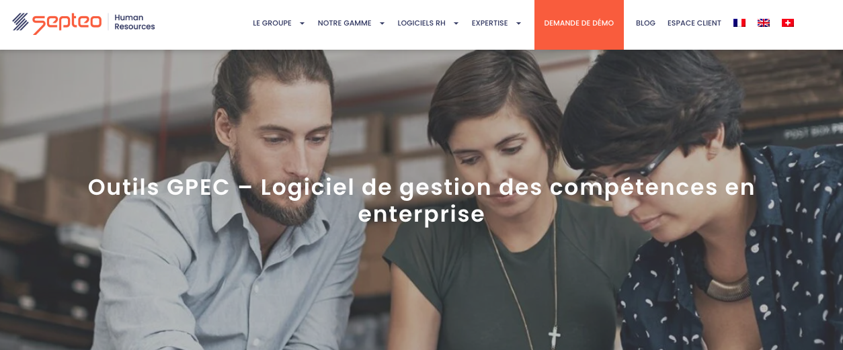Expand the arrow next to Logiciels RH

(x=456, y=24)
